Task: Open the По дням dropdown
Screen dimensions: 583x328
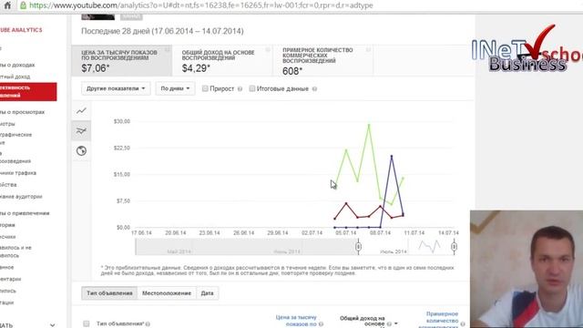Action: tap(175, 88)
